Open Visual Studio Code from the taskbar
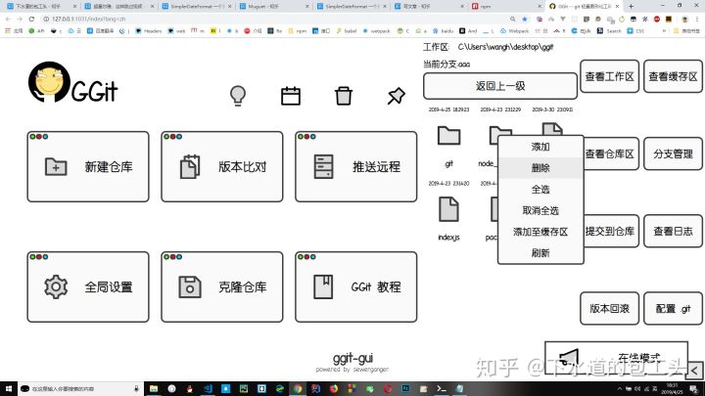The width and height of the screenshot is (705, 396). click(x=208, y=388)
